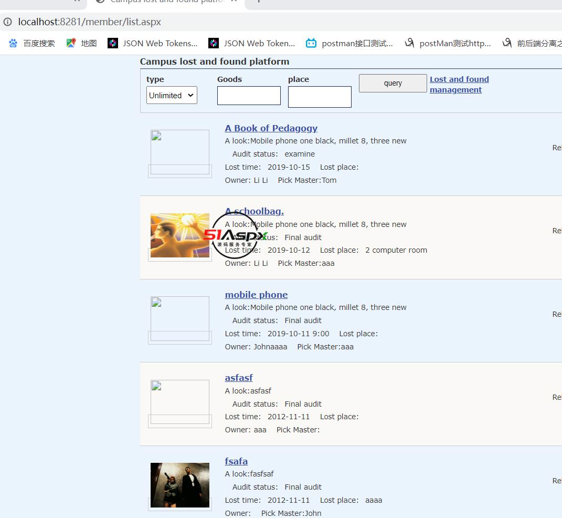The height and width of the screenshot is (518, 562).
Task: Open the first JSON Web Tokens bookmark
Action: (x=153, y=44)
